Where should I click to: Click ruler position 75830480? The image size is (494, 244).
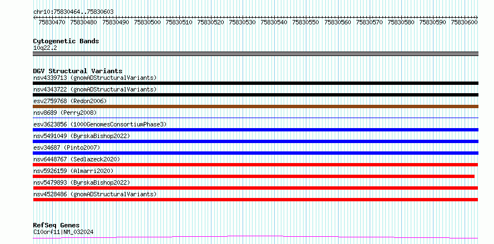[84, 22]
